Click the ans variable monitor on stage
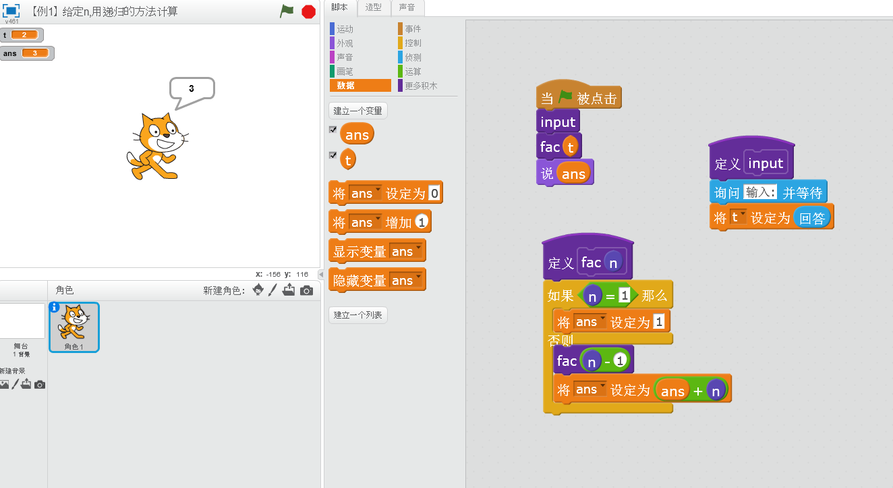The image size is (893, 488). [26, 53]
